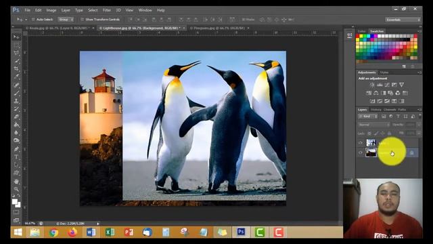Enable the Auto-Select checkbox
The width and height of the screenshot is (433, 244).
[x=33, y=20]
